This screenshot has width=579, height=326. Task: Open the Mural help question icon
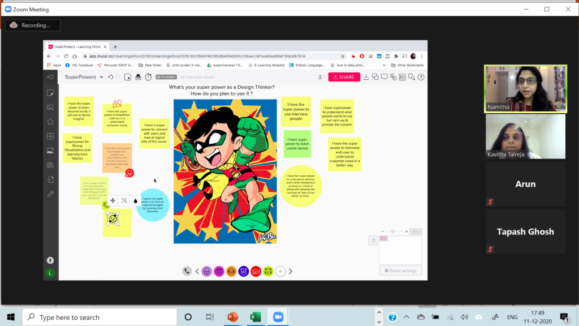[x=421, y=77]
